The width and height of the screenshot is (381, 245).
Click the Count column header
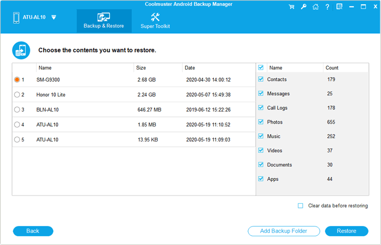point(346,68)
